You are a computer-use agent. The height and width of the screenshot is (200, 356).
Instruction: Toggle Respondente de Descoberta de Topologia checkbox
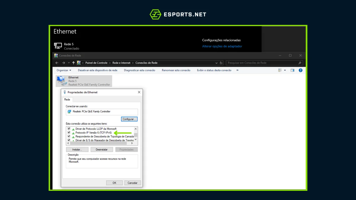69,136
